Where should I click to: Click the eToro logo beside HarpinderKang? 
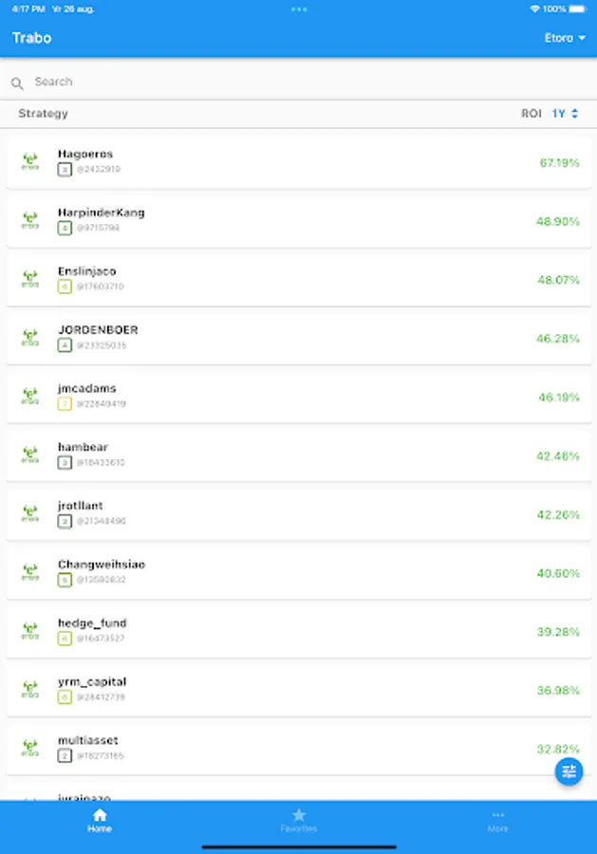coord(30,221)
